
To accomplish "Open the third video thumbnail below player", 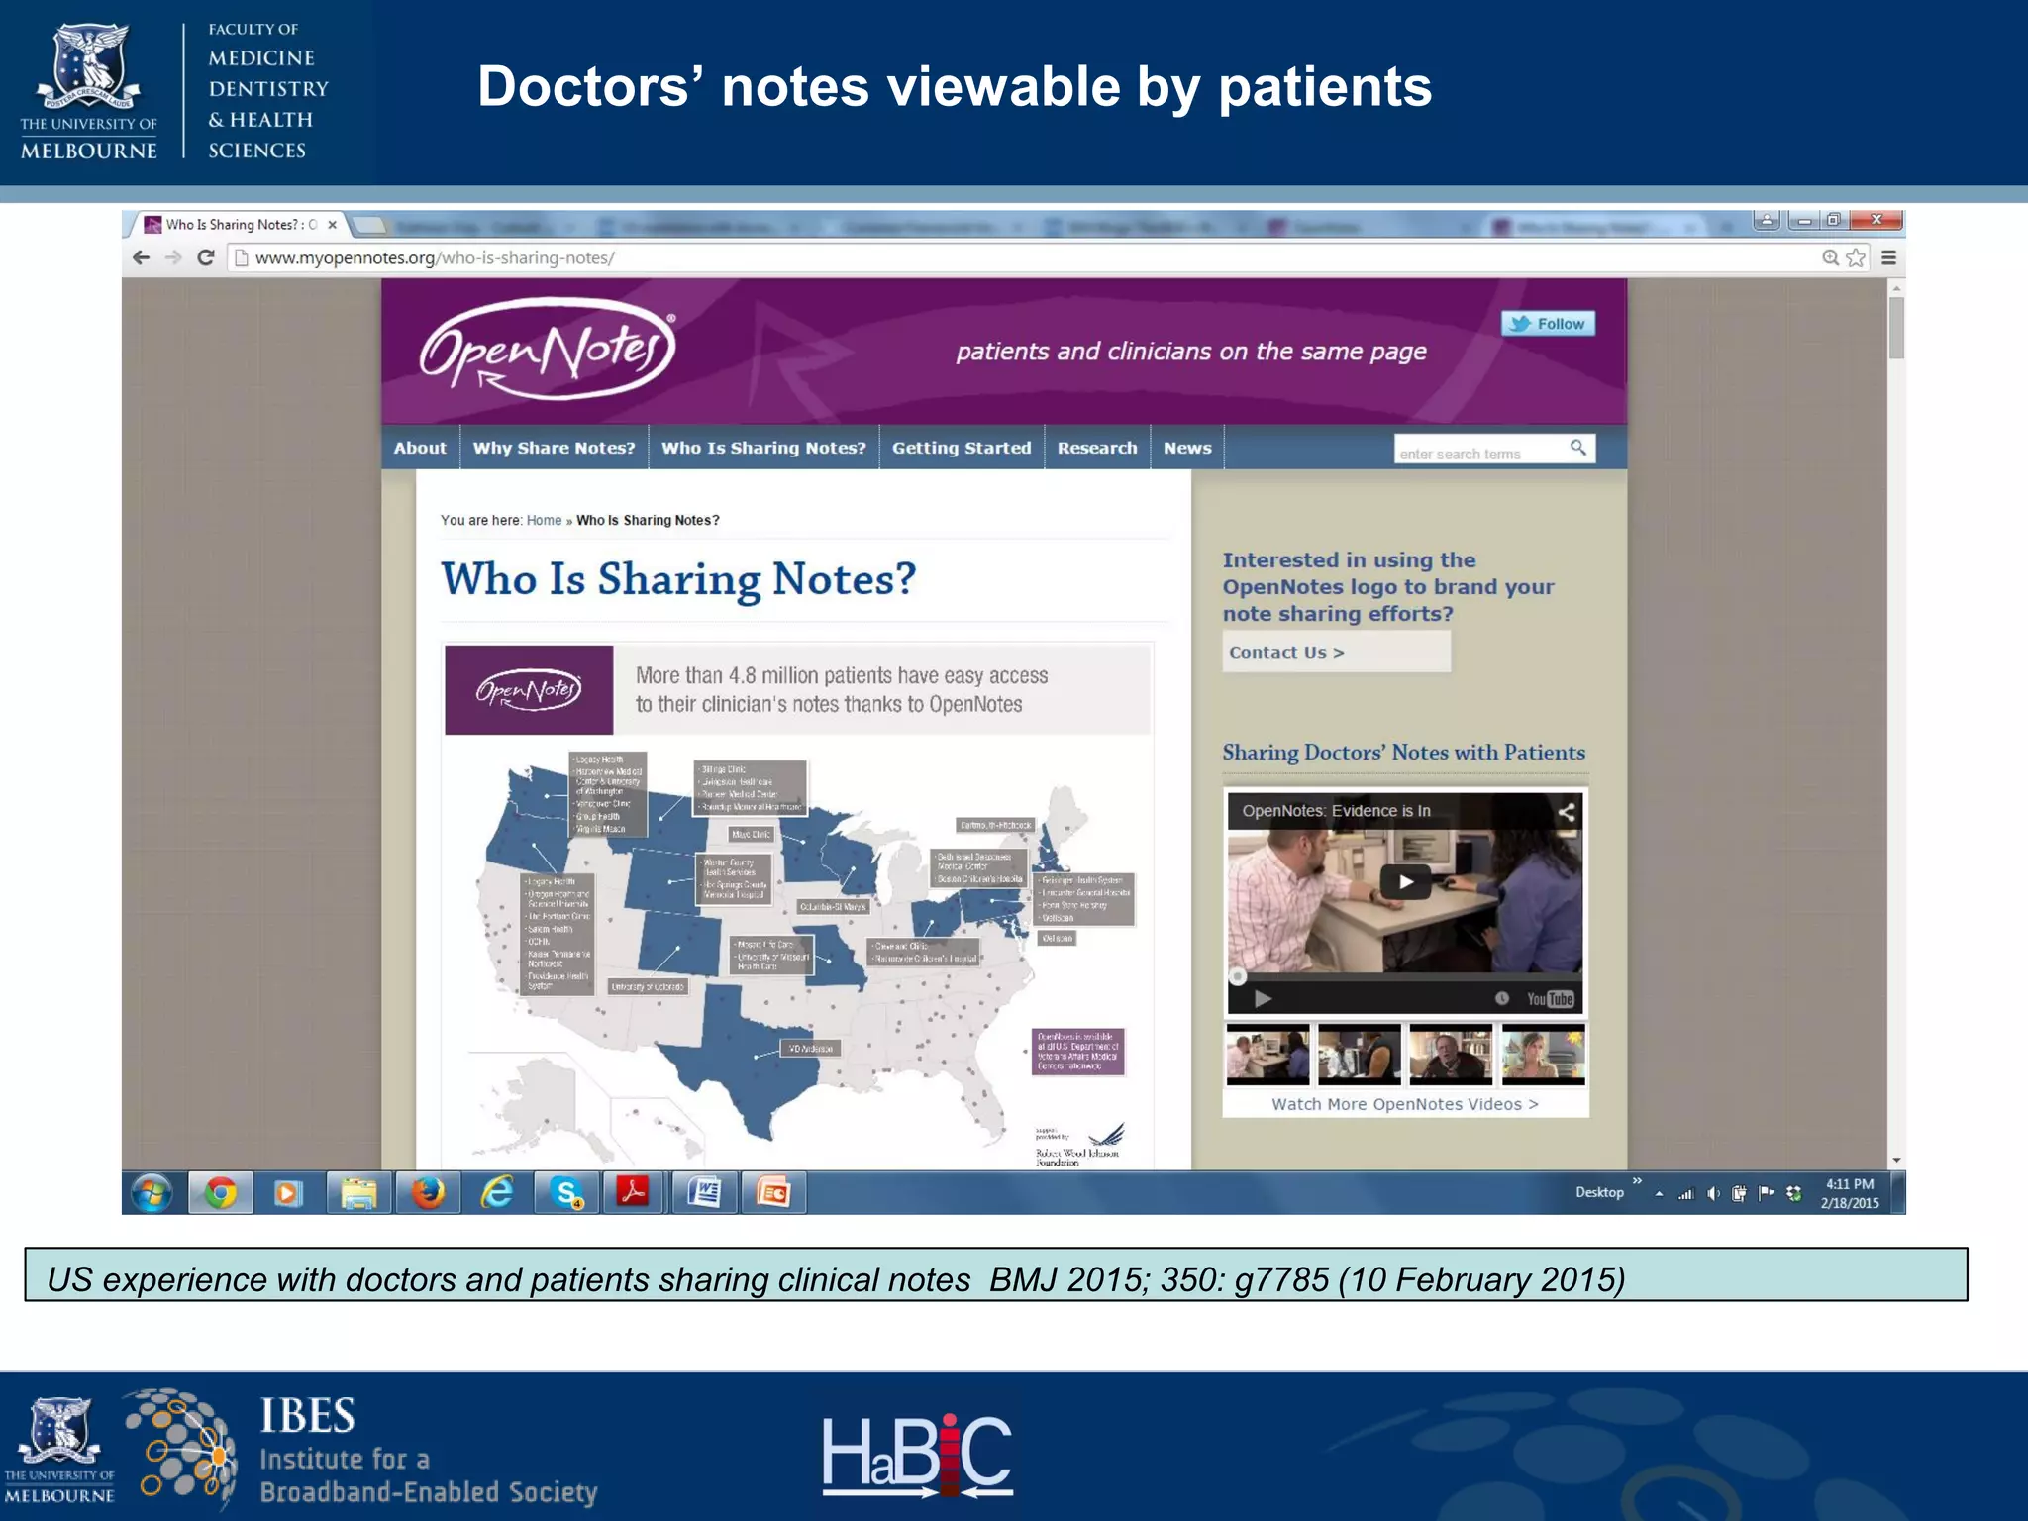I will (x=1451, y=1055).
